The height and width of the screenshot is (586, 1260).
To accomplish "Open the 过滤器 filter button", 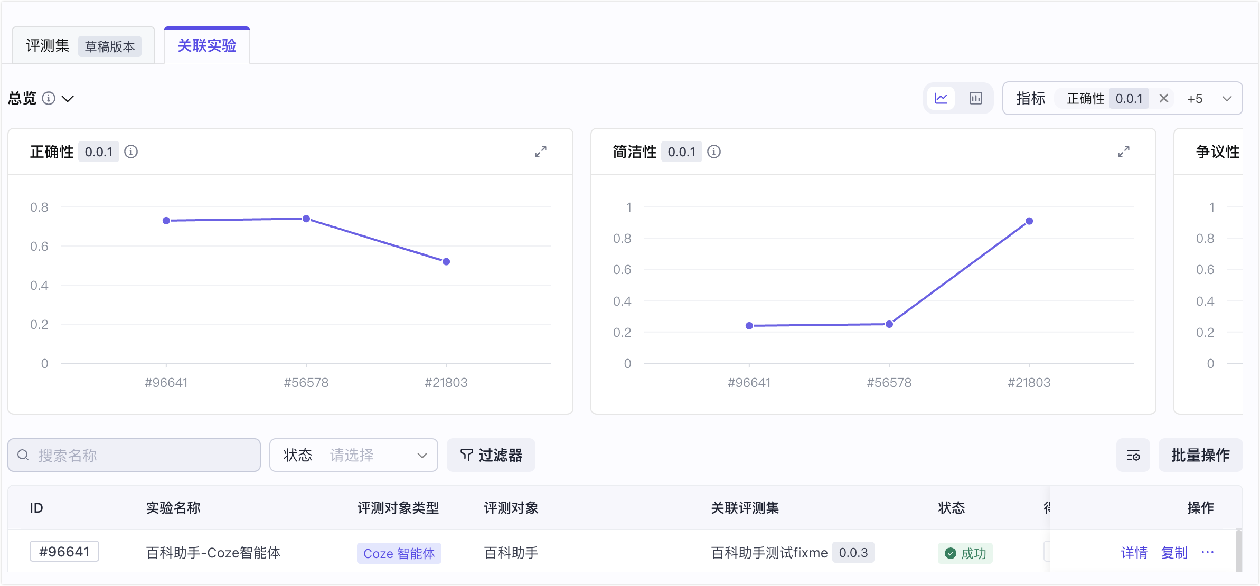I will click(491, 455).
